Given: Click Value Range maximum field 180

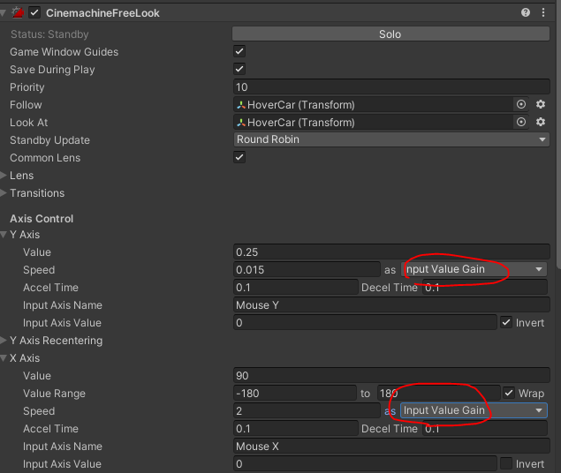Looking at the screenshot, I should [438, 393].
